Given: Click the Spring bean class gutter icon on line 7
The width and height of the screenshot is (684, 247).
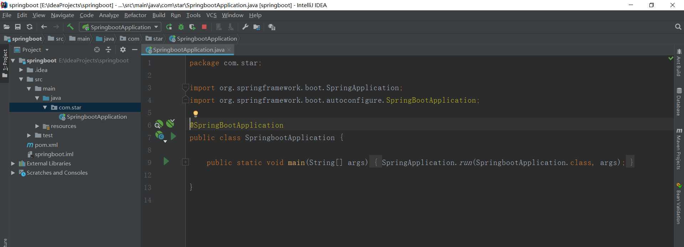Looking at the screenshot, I should 160,136.
